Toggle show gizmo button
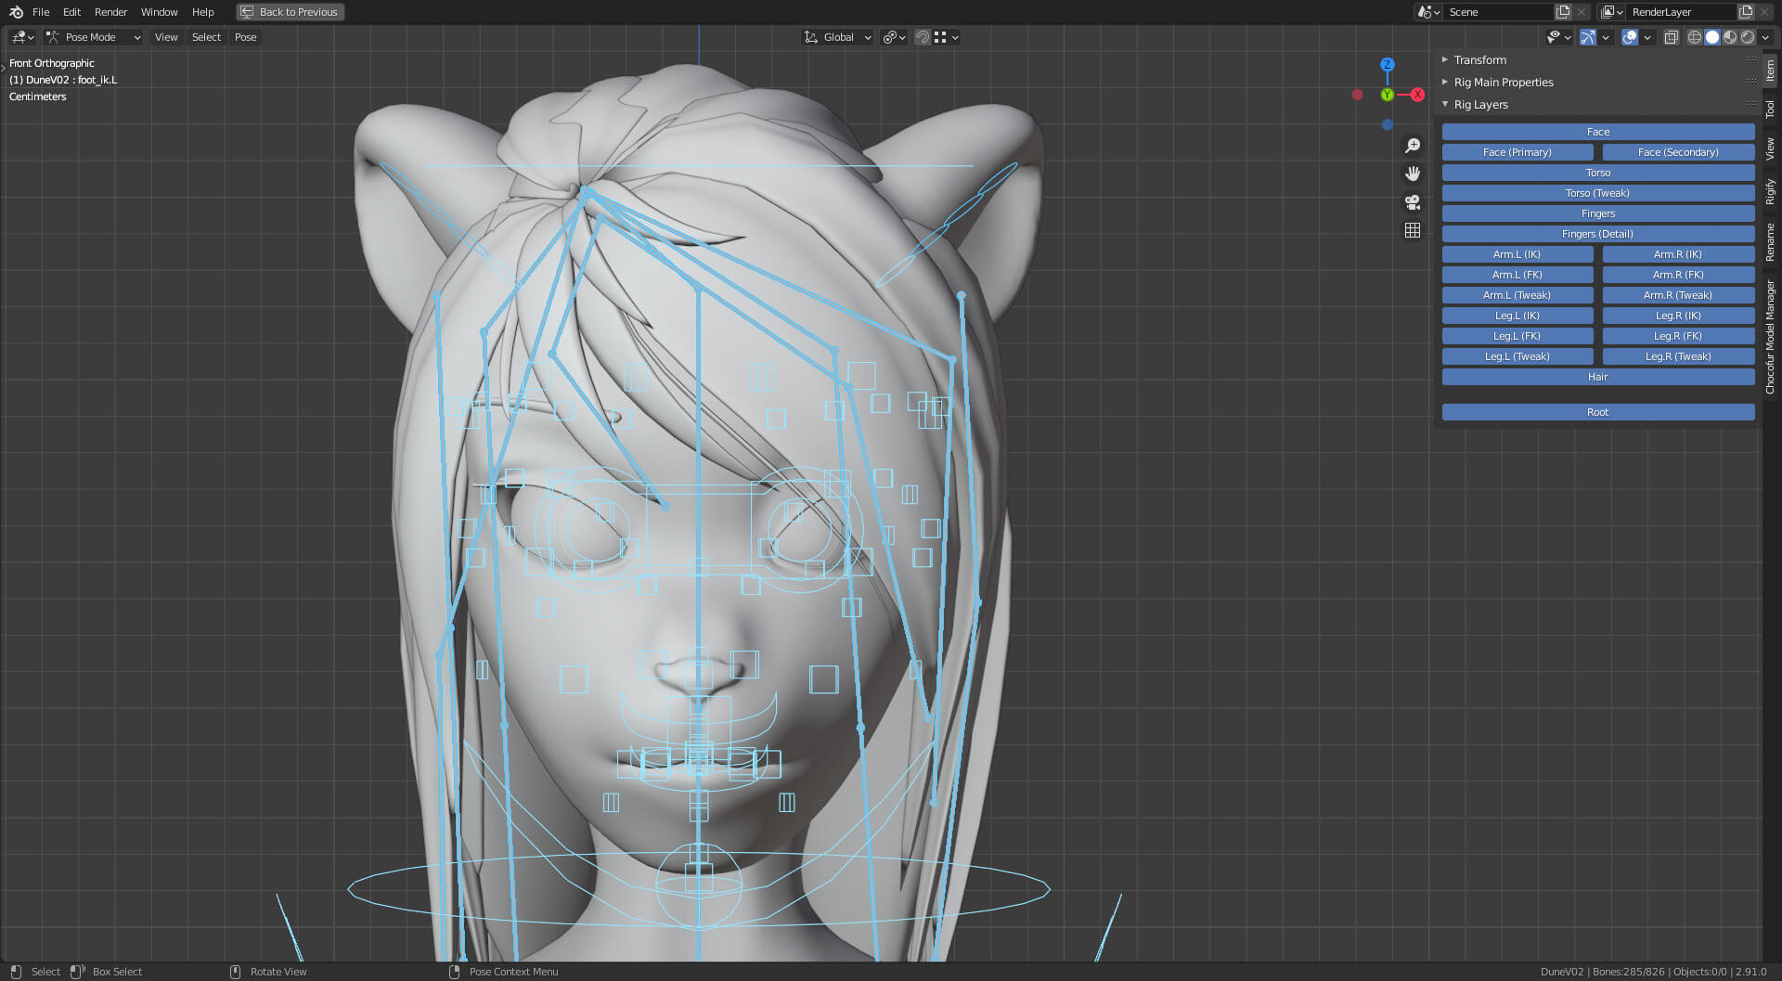 click(x=1588, y=37)
